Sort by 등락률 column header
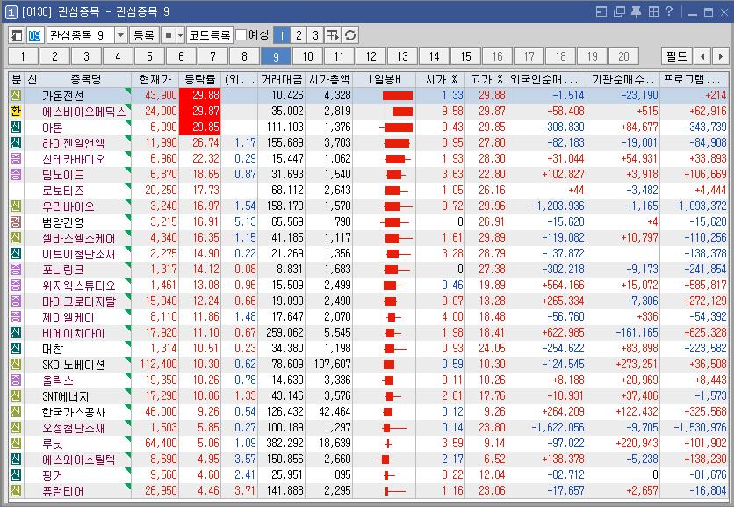The height and width of the screenshot is (507, 734). (200, 80)
